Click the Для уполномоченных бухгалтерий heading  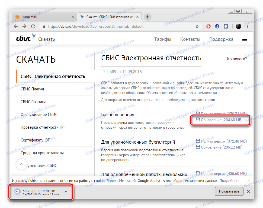coord(138,142)
